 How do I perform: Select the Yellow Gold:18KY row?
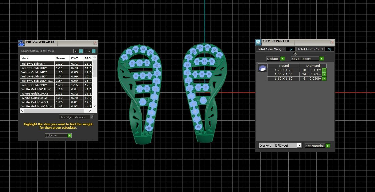pos(56,76)
